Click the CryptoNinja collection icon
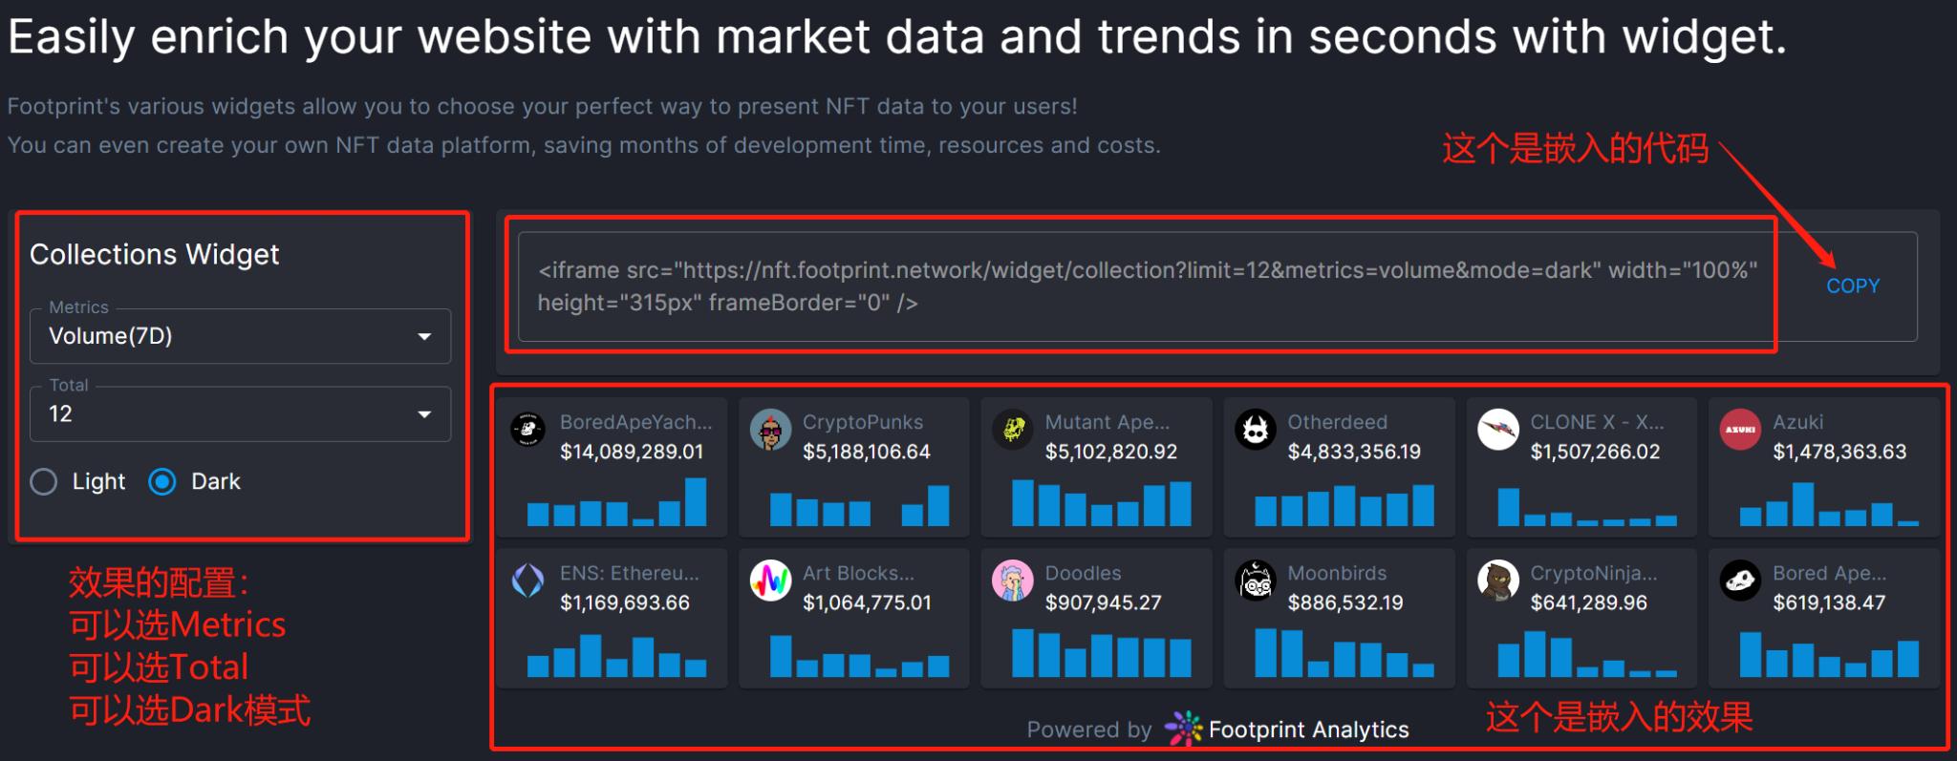This screenshot has height=761, width=1957. tap(1497, 581)
